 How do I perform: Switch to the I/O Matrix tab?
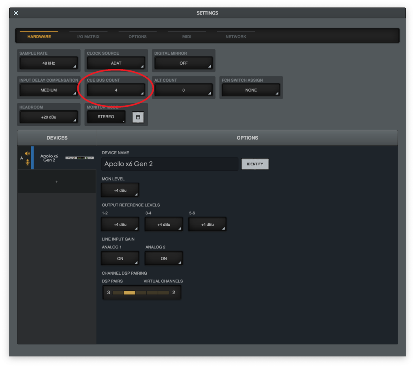88,36
